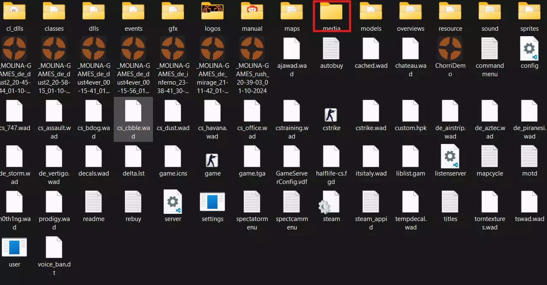This screenshot has height=285, width=547.
Task: Select the decals.wad file
Action: [x=94, y=160]
